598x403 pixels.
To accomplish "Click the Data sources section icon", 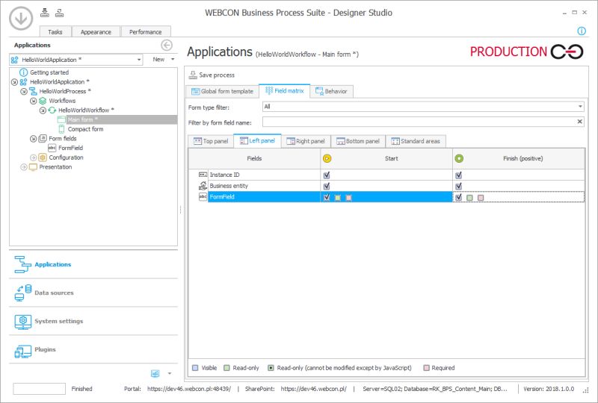I will click(x=23, y=293).
